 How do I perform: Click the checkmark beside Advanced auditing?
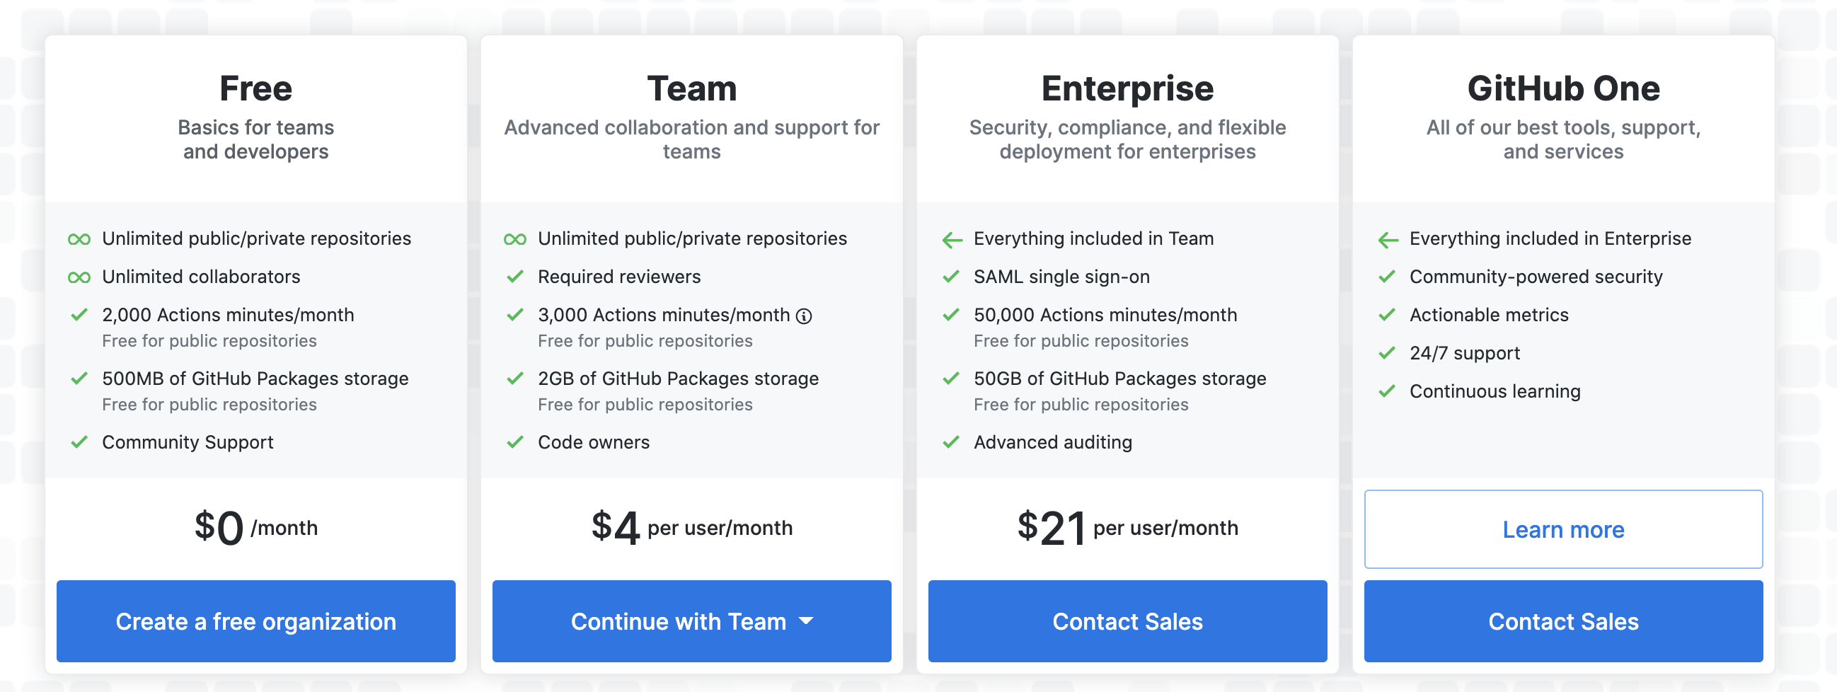coord(950,442)
